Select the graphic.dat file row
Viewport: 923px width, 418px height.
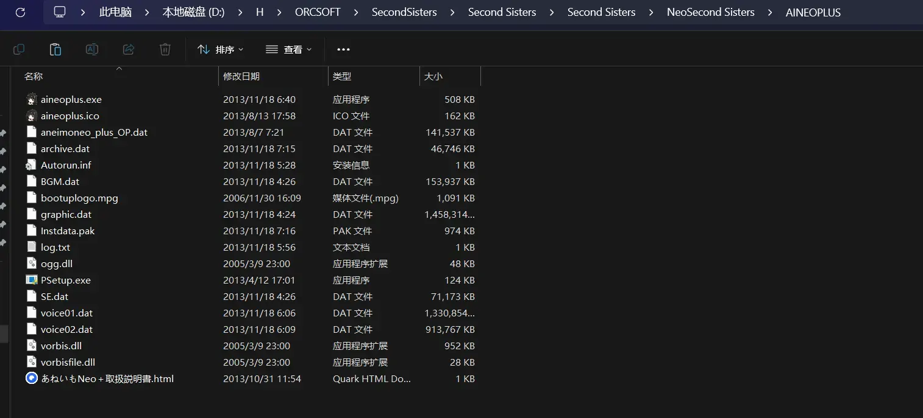pyautogui.click(x=251, y=214)
